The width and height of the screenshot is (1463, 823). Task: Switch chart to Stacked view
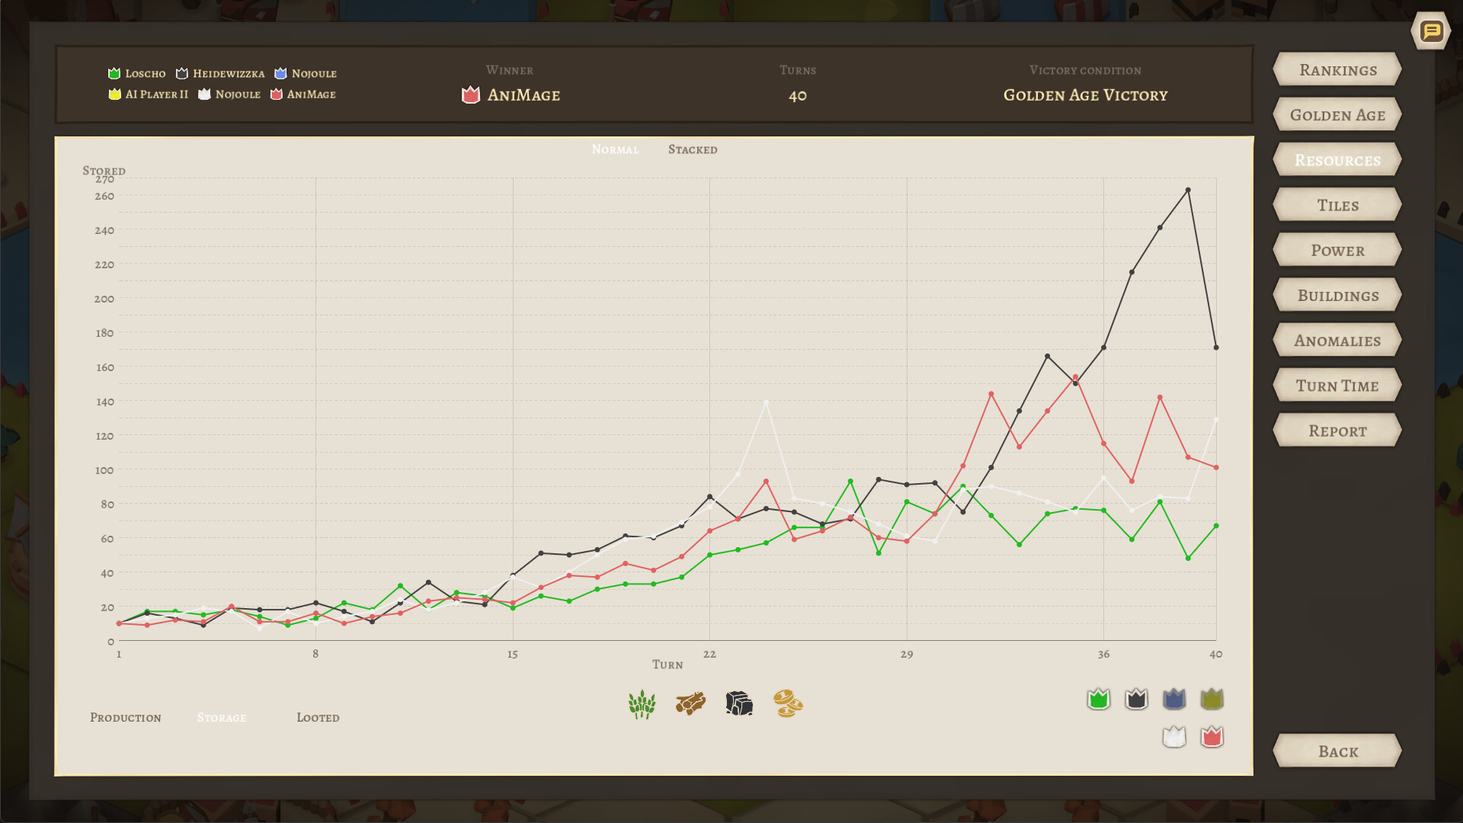(x=693, y=149)
